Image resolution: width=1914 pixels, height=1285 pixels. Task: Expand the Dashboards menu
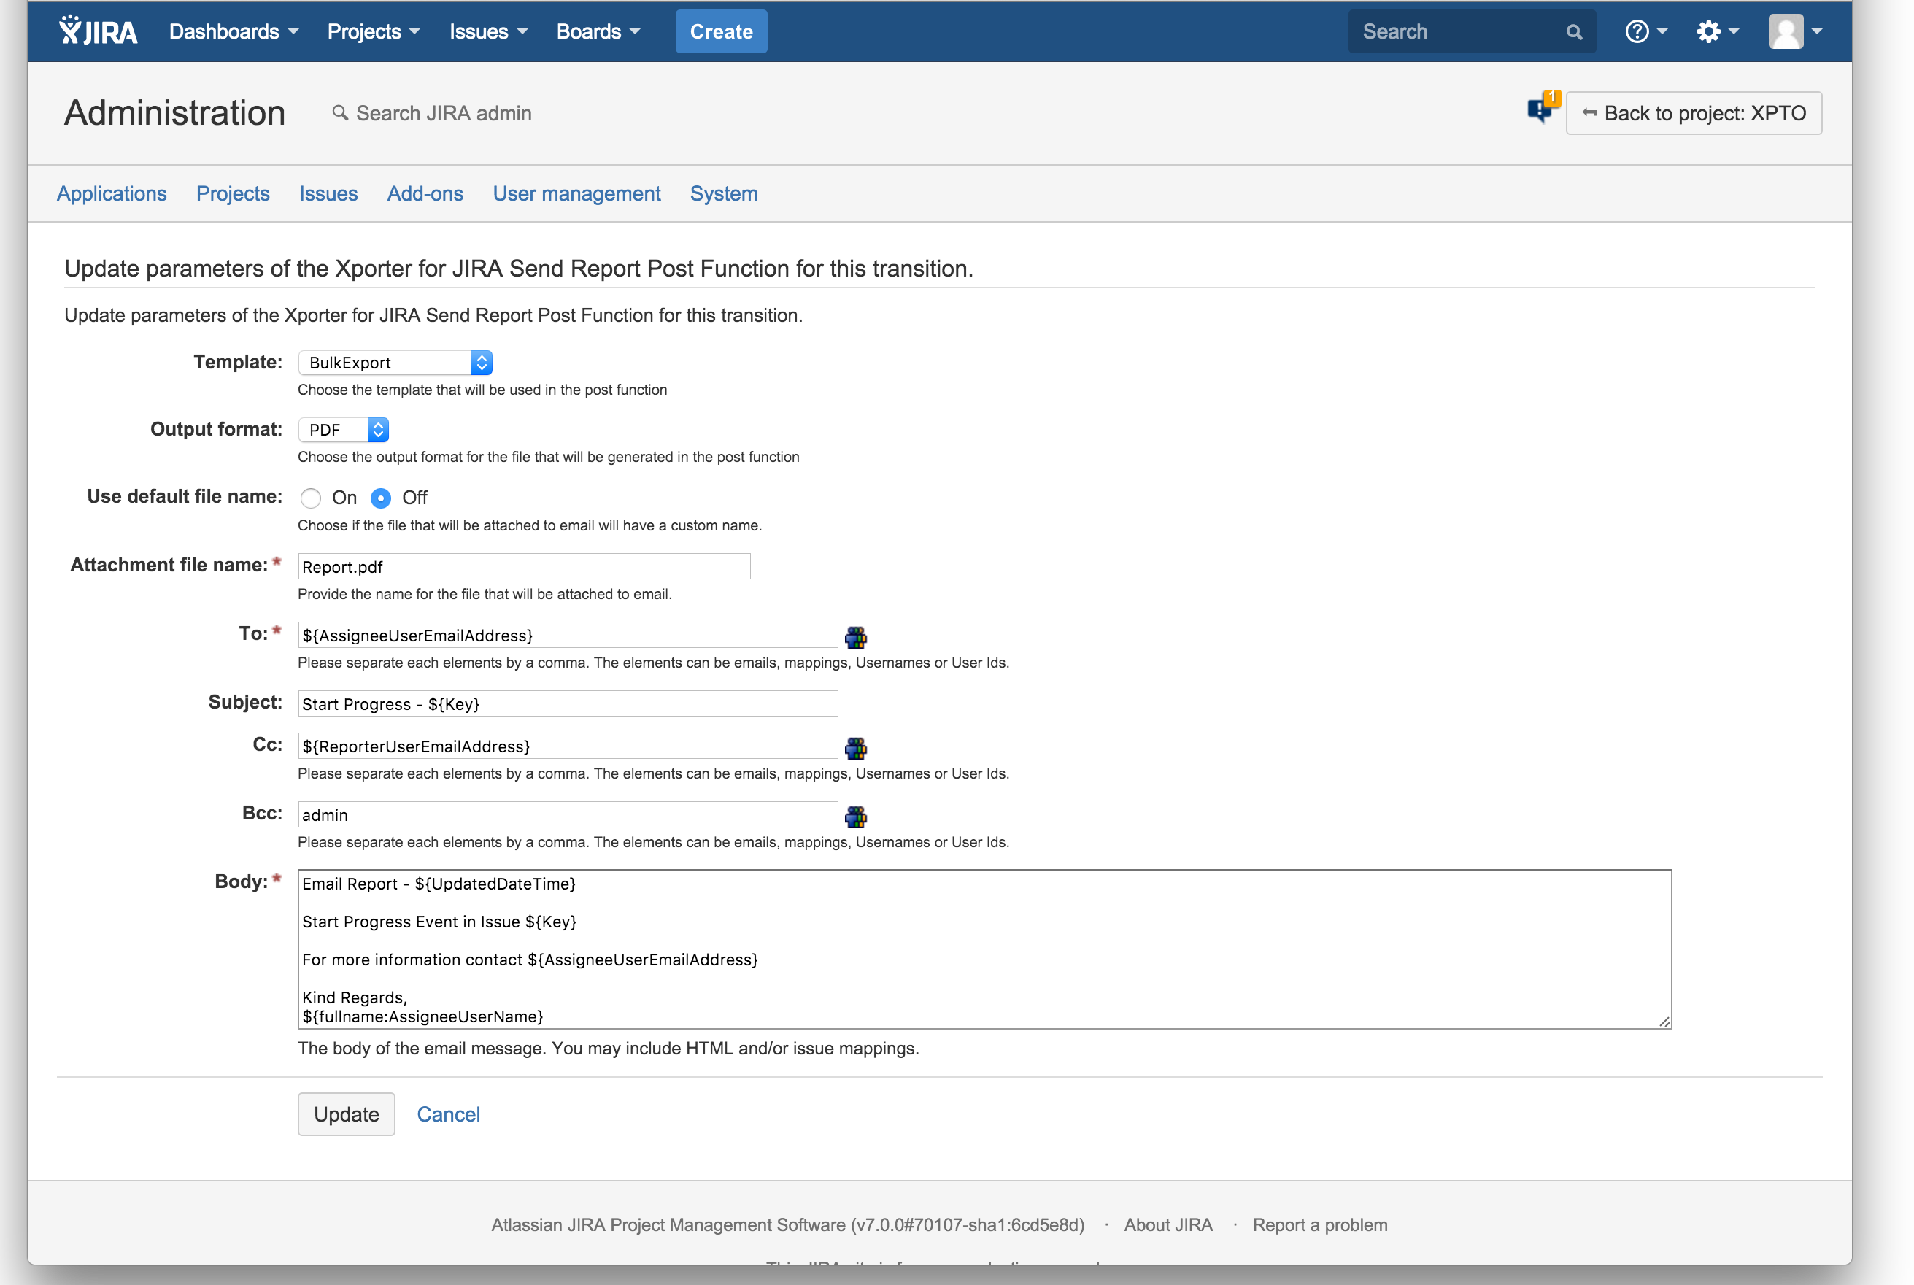[x=233, y=31]
